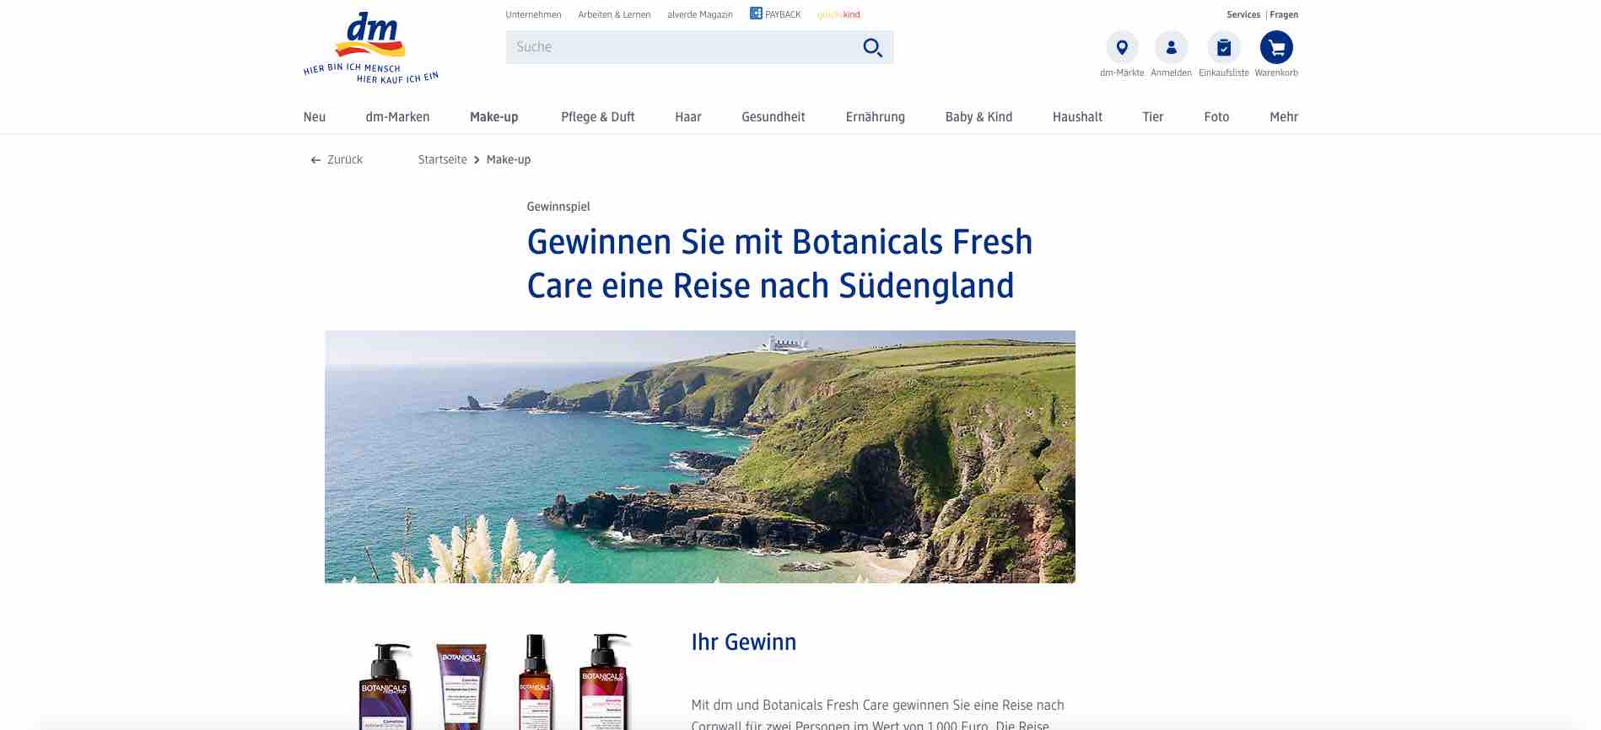Click the Make-up breadcrumb
This screenshot has width=1601, height=730.
(x=509, y=159)
